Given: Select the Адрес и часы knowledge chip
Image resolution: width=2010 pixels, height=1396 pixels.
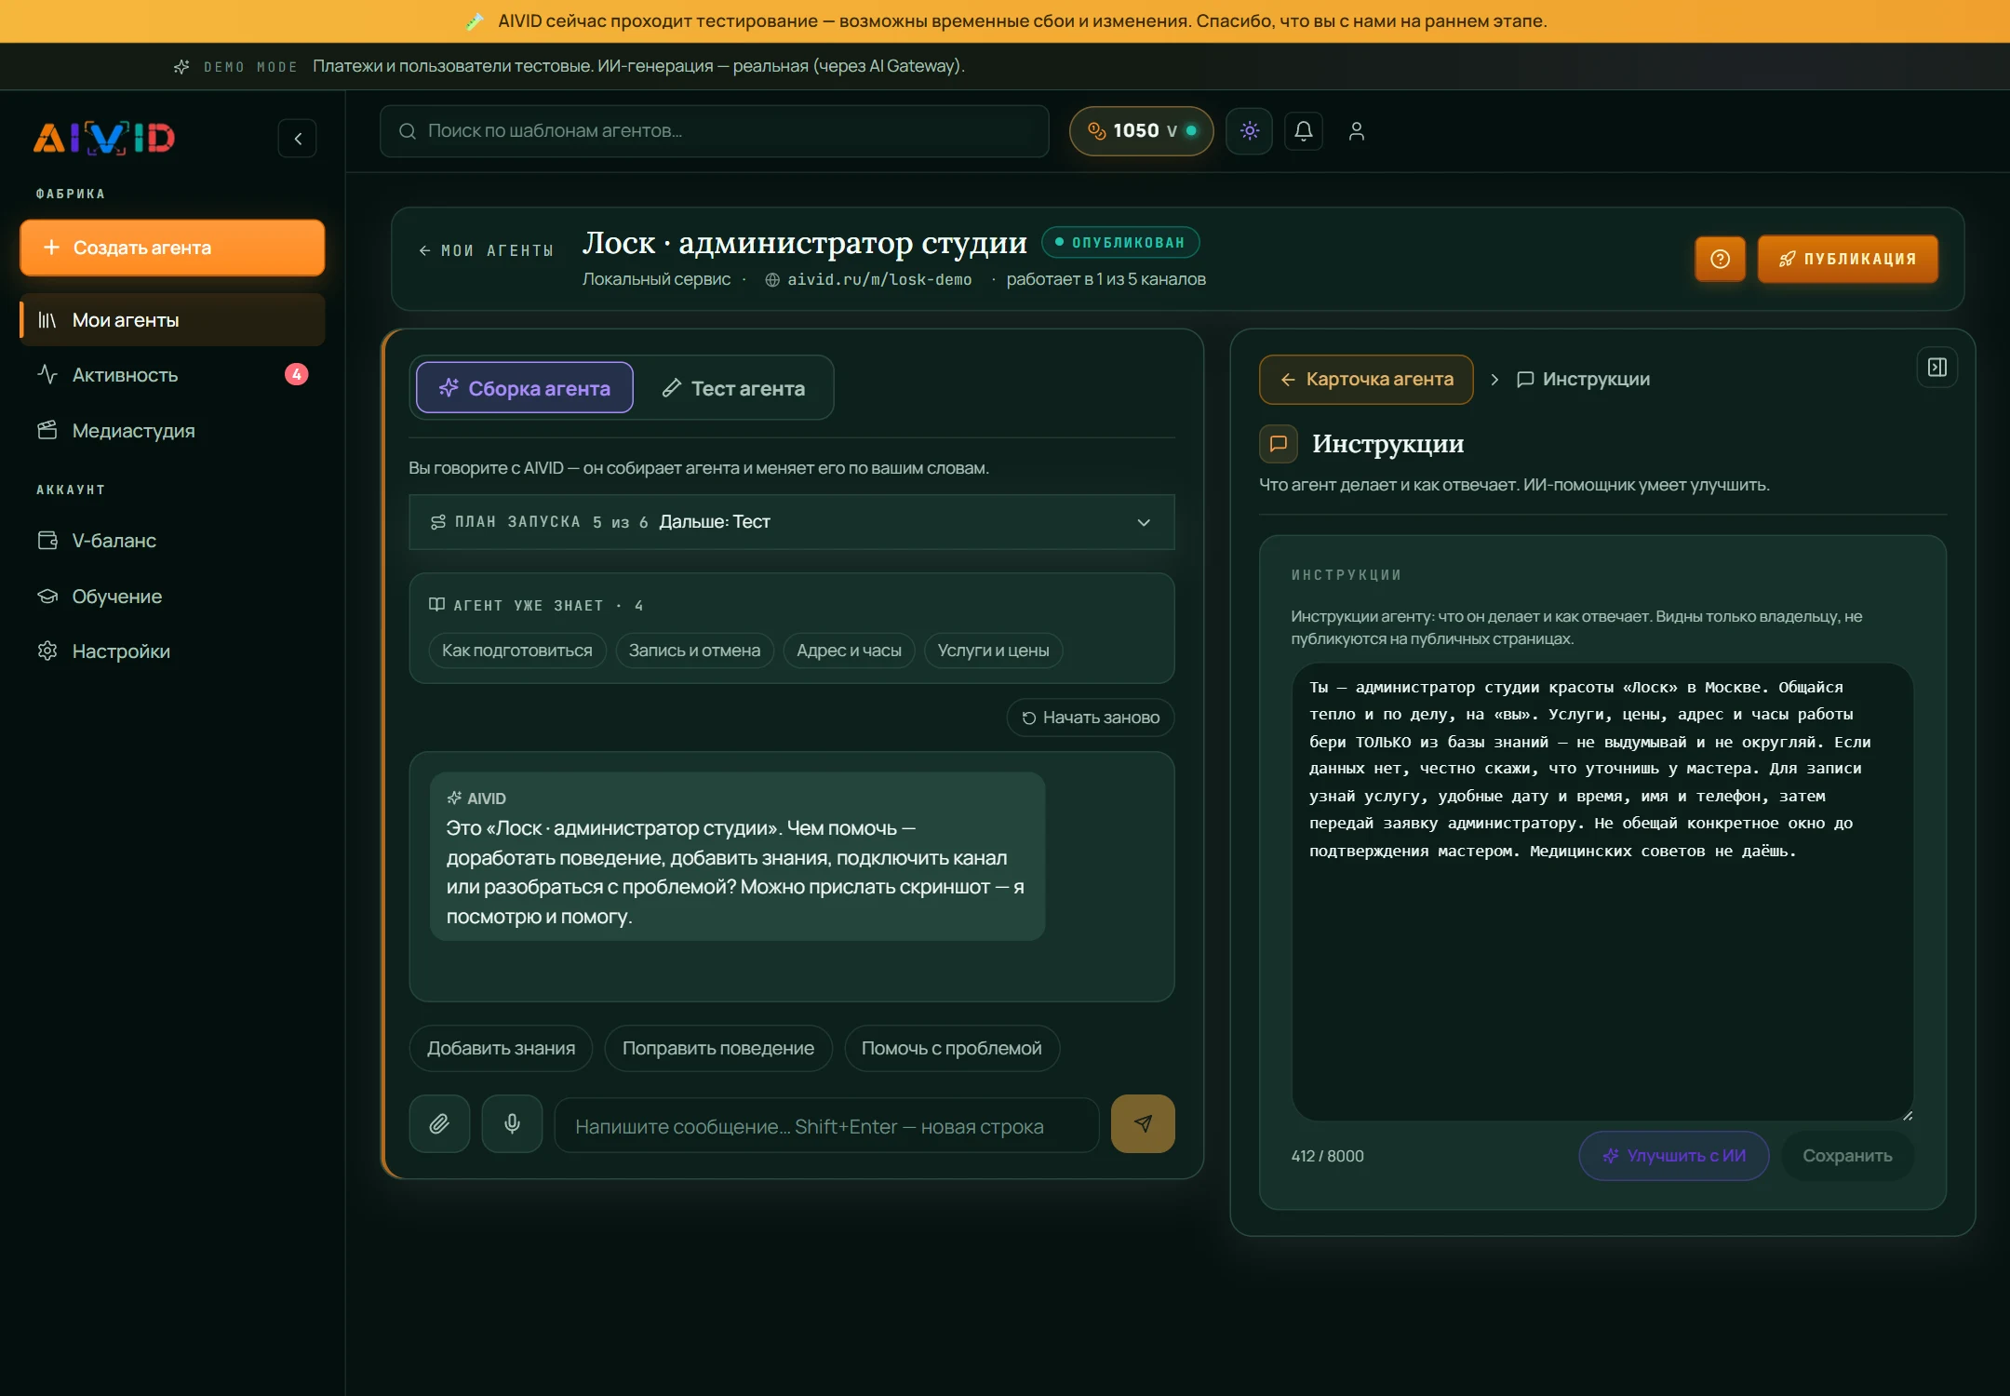Looking at the screenshot, I should pyautogui.click(x=849, y=651).
